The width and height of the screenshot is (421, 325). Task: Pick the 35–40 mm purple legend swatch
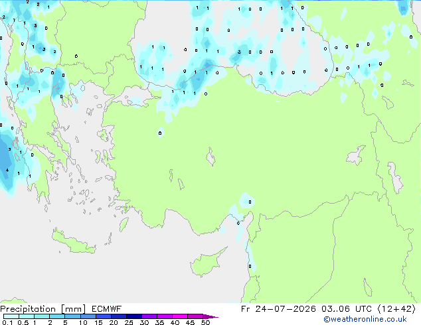tap(165, 316)
